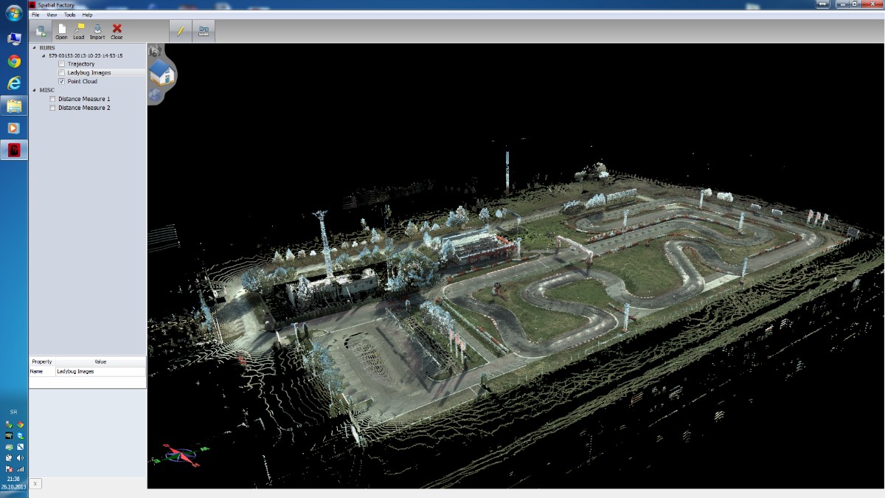
Task: Select the yellow pencil edit tool
Action: click(x=181, y=31)
